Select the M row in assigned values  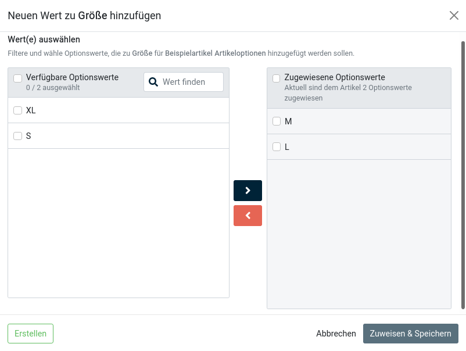[x=349, y=121]
